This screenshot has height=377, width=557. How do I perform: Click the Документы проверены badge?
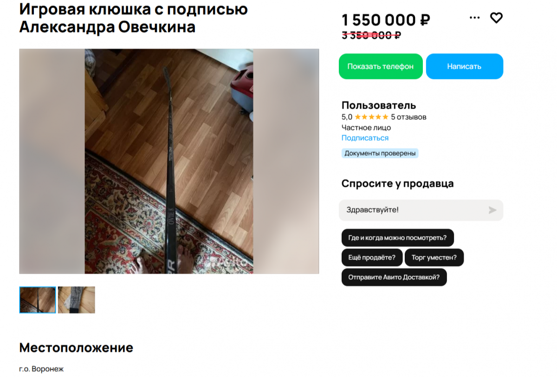click(x=380, y=153)
